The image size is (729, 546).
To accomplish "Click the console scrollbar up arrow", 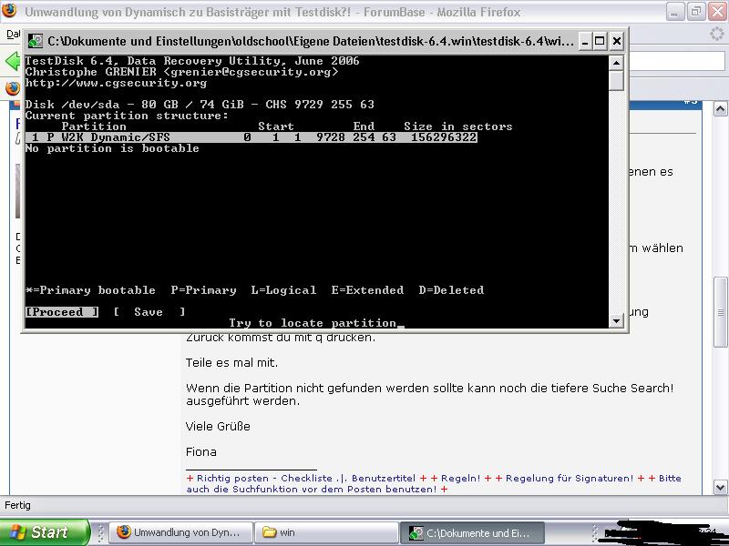I will [x=616, y=63].
